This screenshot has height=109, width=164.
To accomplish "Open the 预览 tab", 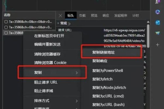I will [94, 16].
